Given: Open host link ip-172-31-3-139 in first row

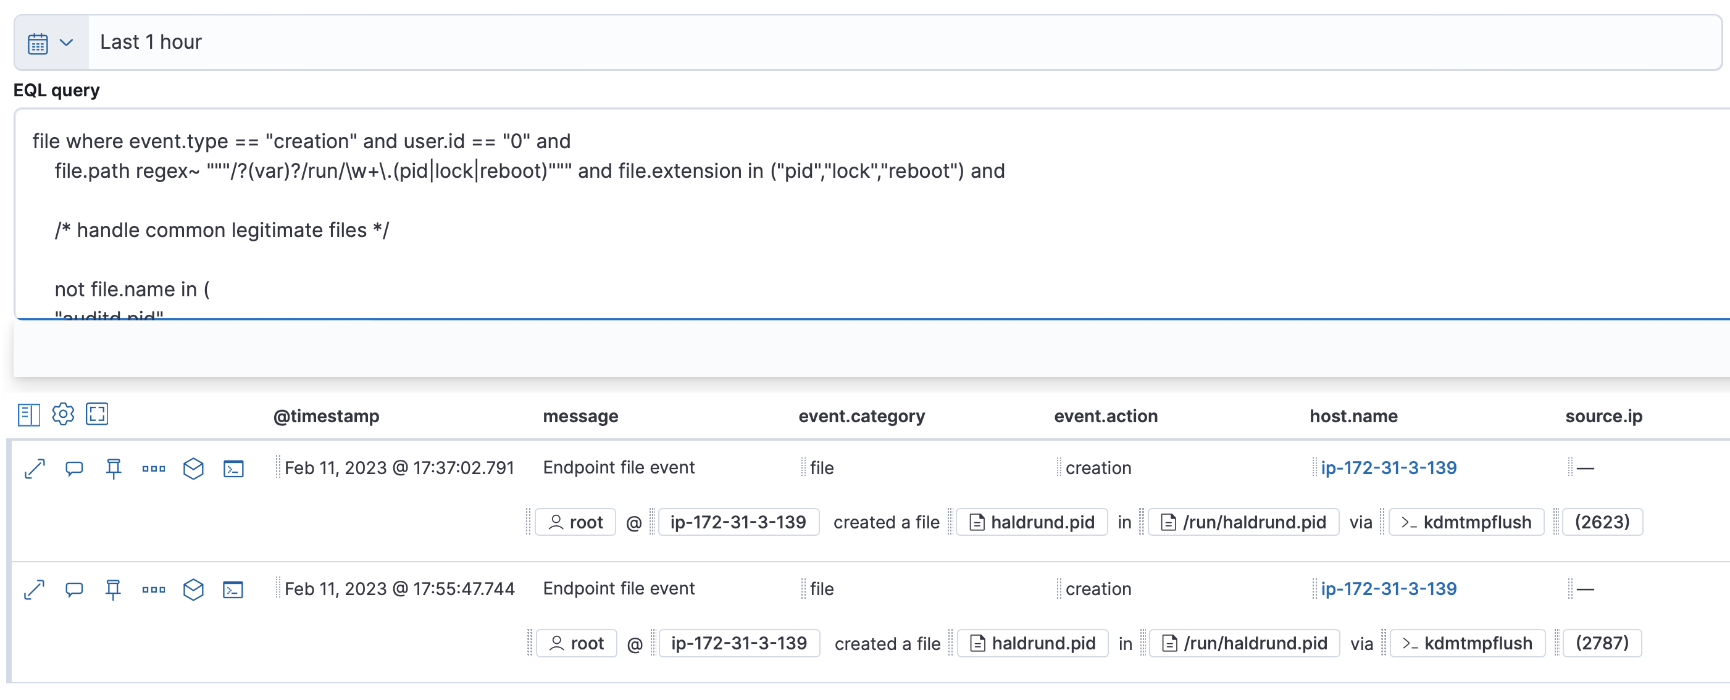Looking at the screenshot, I should pyautogui.click(x=1388, y=468).
